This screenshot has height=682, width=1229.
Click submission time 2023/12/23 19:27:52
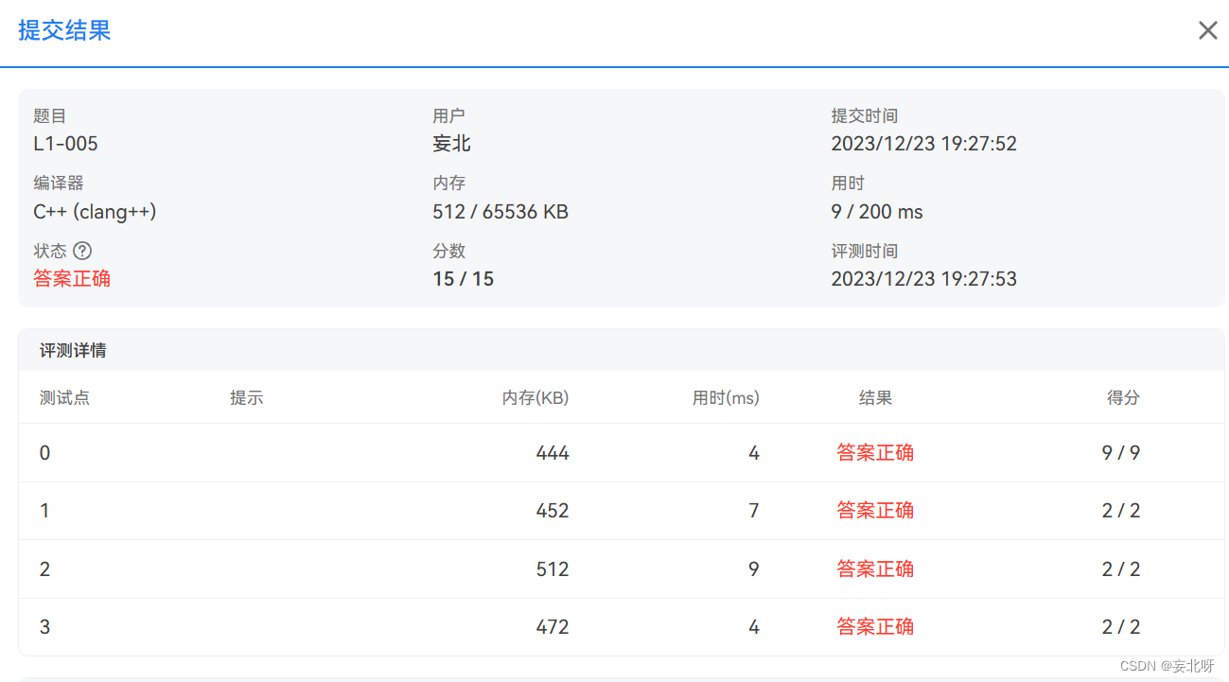point(923,144)
